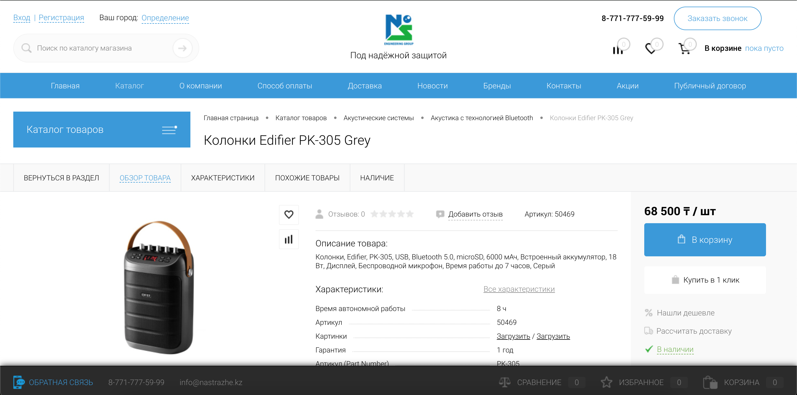Click the delivery truck icon
The image size is (797, 395).
pos(648,331)
